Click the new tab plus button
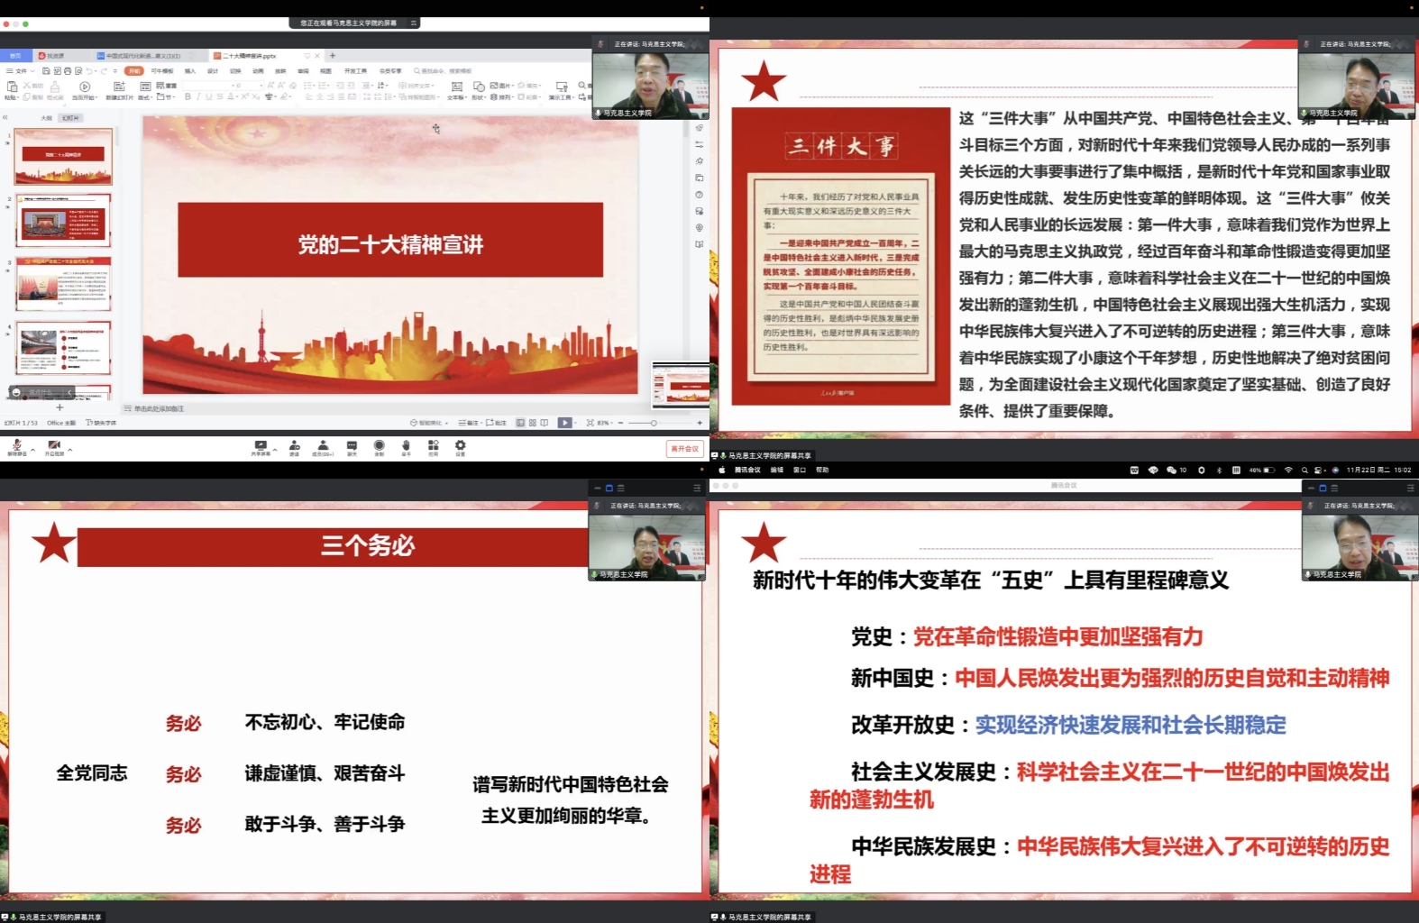Screen dimensions: 1419x923 333,56
